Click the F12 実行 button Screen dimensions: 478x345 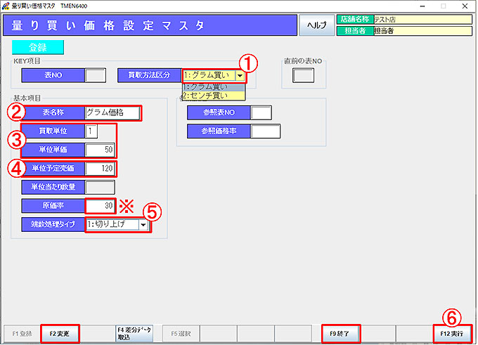tap(452, 334)
